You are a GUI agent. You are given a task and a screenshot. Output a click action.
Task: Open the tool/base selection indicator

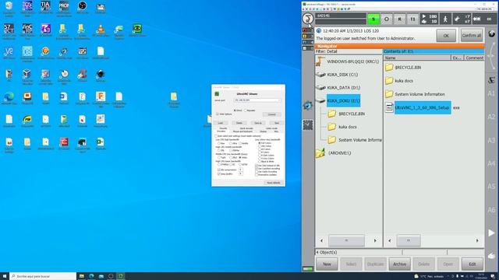point(462,19)
